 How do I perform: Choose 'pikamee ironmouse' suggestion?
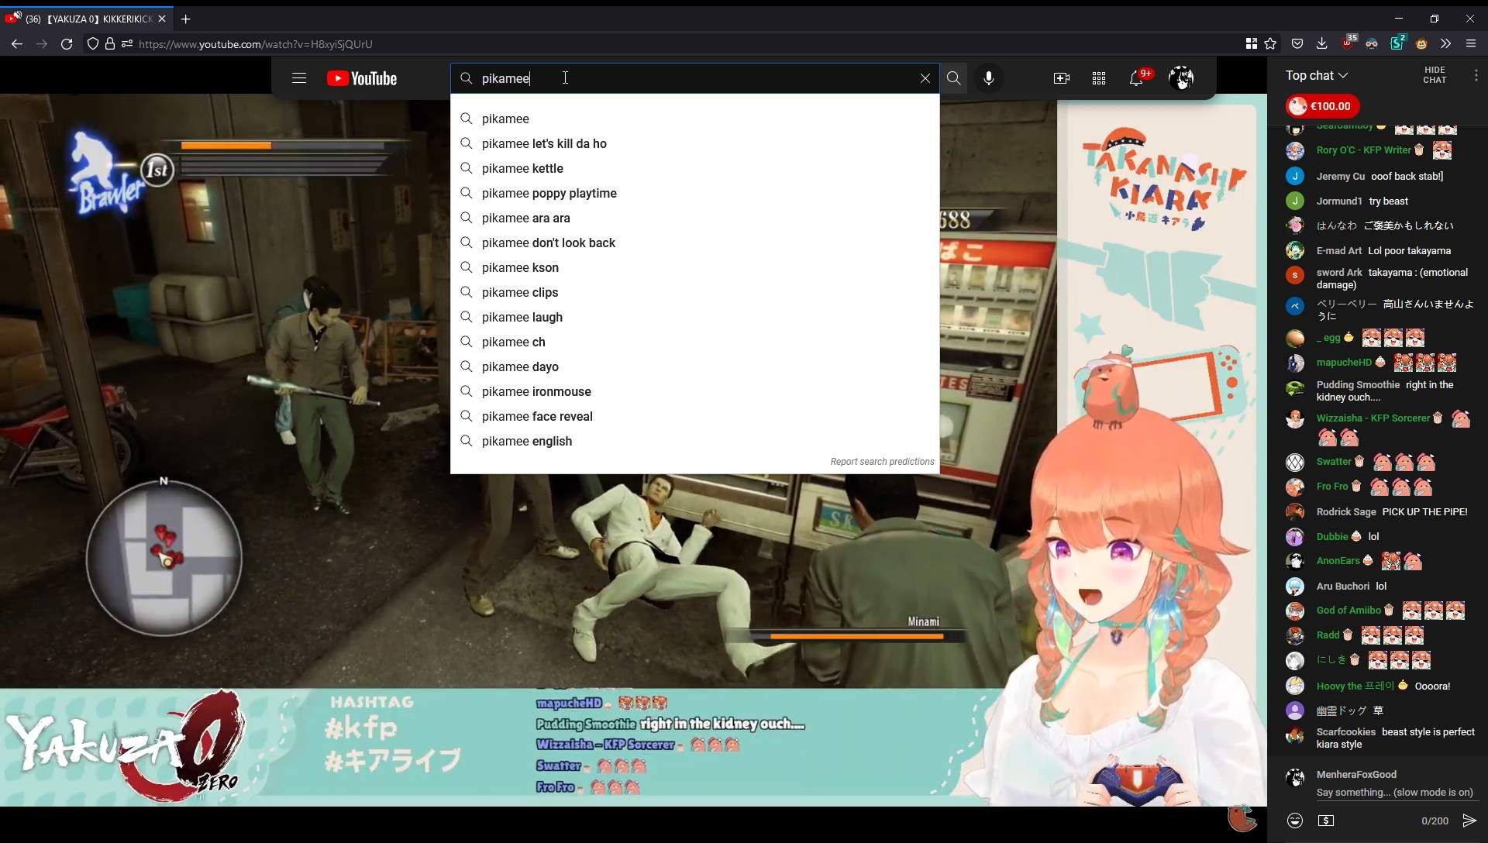[x=695, y=391]
